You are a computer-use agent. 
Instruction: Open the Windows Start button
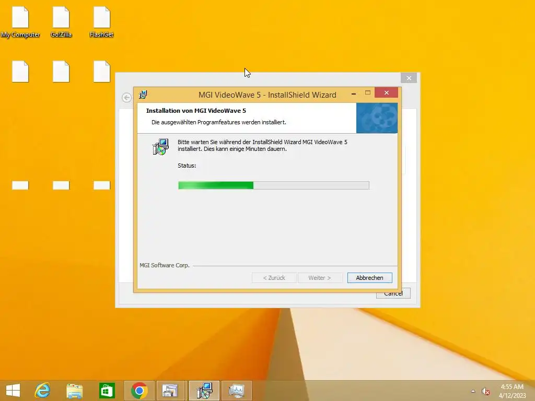tap(13, 391)
